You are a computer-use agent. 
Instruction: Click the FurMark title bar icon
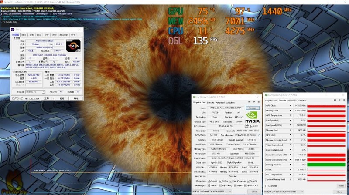(2, 2)
